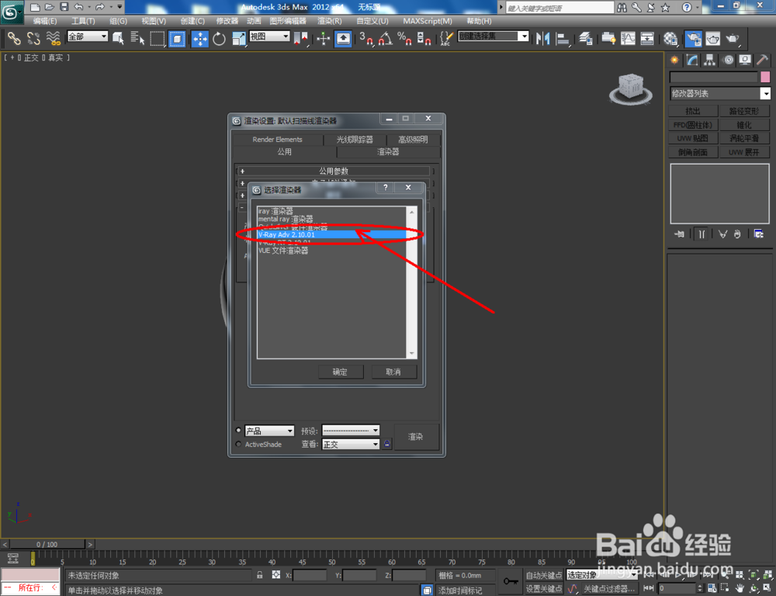776x596 pixels.
Task: Open the 选定对象 key filter dropdown
Action: click(x=602, y=575)
